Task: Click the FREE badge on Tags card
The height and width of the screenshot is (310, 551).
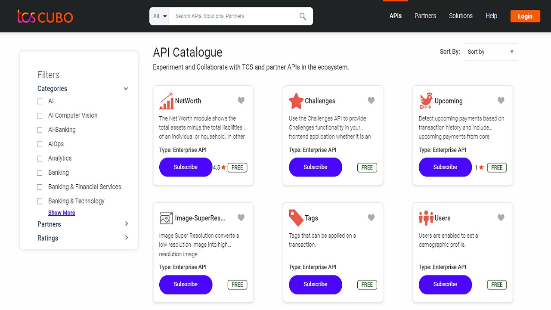Action: click(367, 285)
